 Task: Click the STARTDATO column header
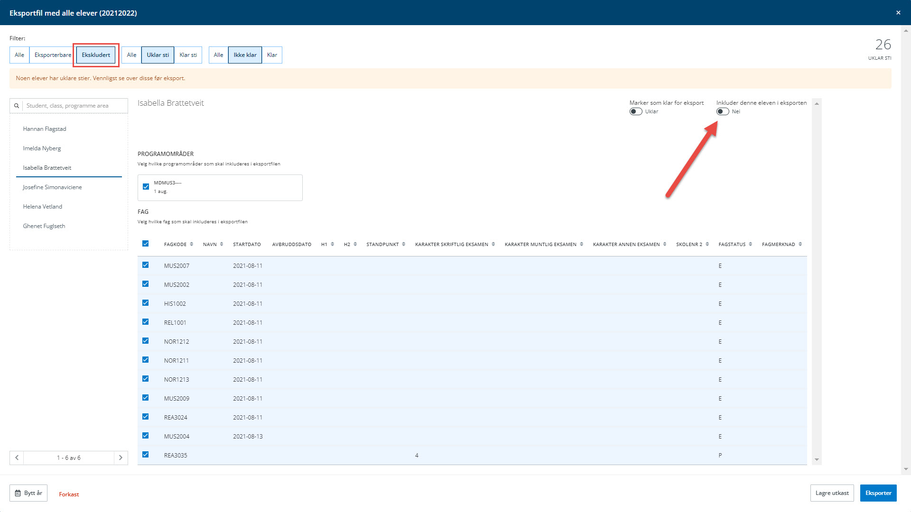[x=247, y=244]
